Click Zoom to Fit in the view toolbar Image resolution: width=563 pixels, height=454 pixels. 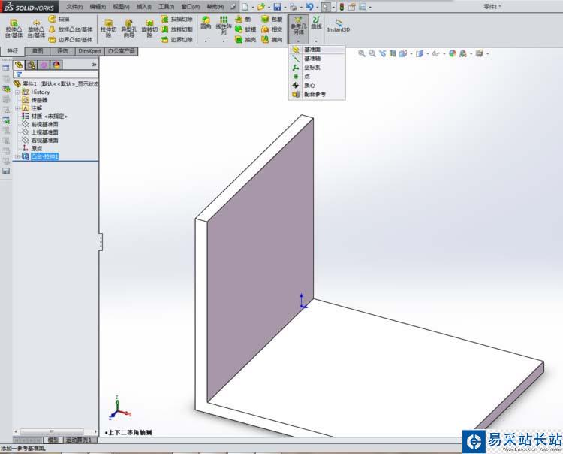pyautogui.click(x=362, y=53)
